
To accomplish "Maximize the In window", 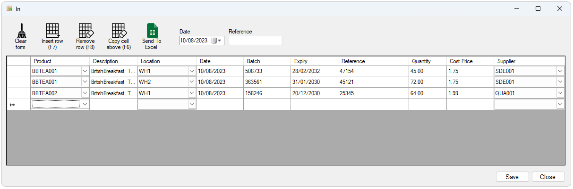I will pos(538,8).
